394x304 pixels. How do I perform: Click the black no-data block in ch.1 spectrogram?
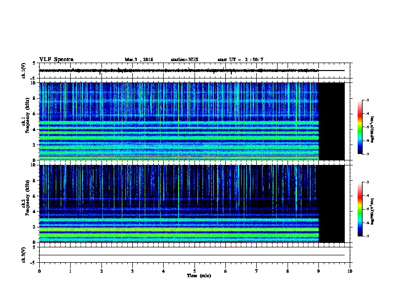[x=332, y=121]
